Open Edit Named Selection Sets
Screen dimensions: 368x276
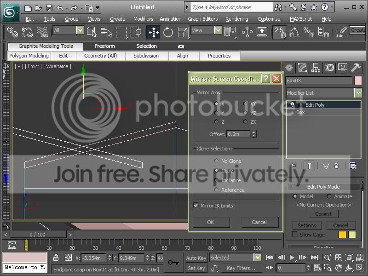pos(341,32)
